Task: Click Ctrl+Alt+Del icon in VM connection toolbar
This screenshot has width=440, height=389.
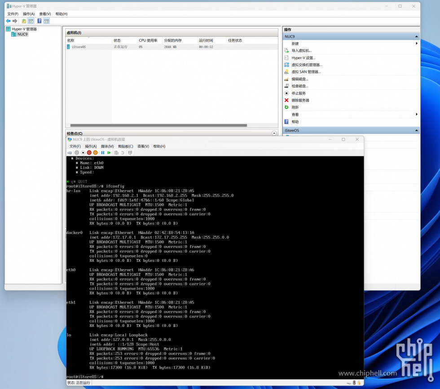Action: coord(70,153)
